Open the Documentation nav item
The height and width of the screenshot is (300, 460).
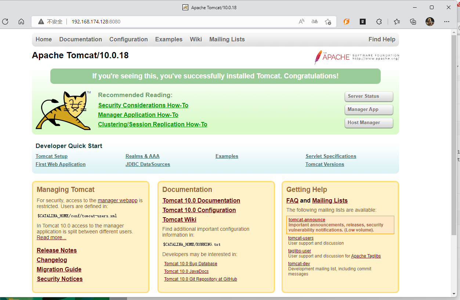[81, 40]
